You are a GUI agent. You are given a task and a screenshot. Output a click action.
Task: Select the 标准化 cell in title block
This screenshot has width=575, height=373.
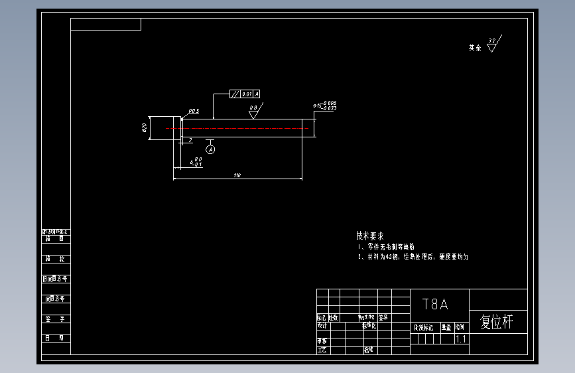tap(369, 326)
